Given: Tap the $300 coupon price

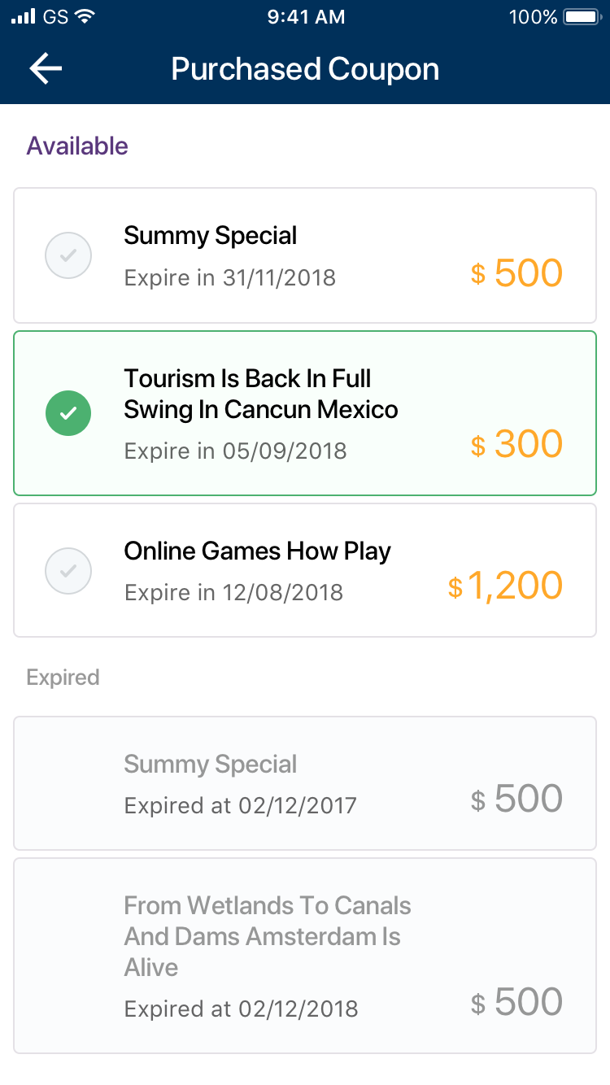Looking at the screenshot, I should click(516, 444).
